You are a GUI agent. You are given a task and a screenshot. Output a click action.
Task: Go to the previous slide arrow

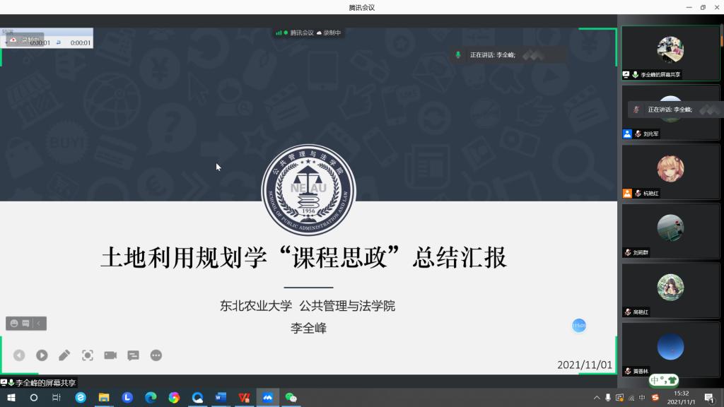pyautogui.click(x=19, y=355)
